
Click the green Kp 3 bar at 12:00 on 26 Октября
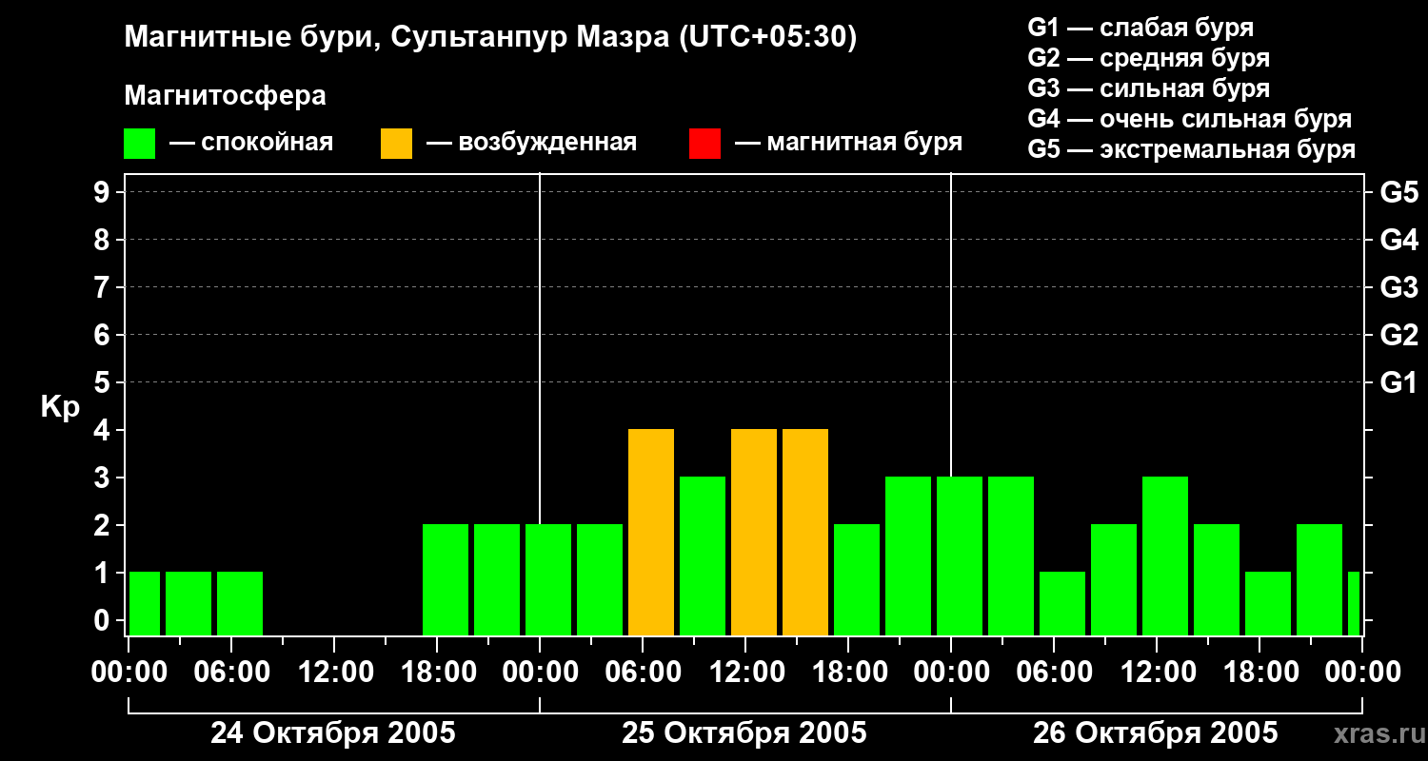[1165, 556]
